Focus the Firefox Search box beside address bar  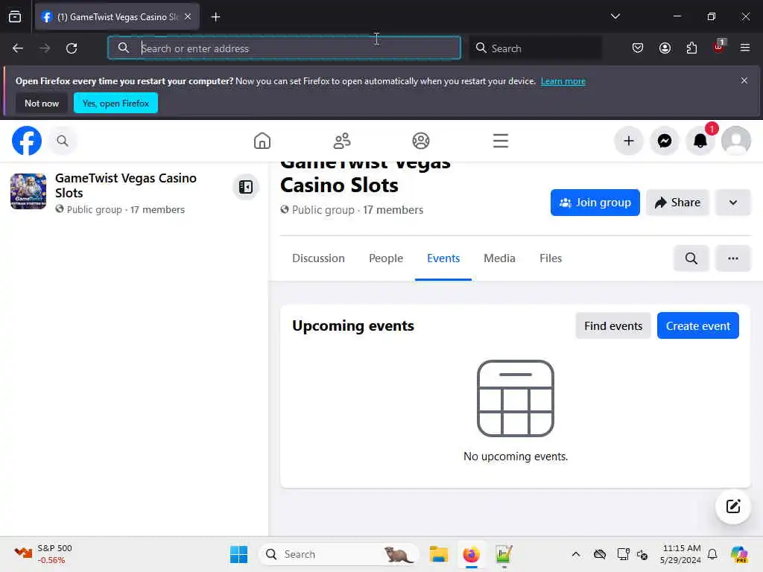pyautogui.click(x=535, y=48)
